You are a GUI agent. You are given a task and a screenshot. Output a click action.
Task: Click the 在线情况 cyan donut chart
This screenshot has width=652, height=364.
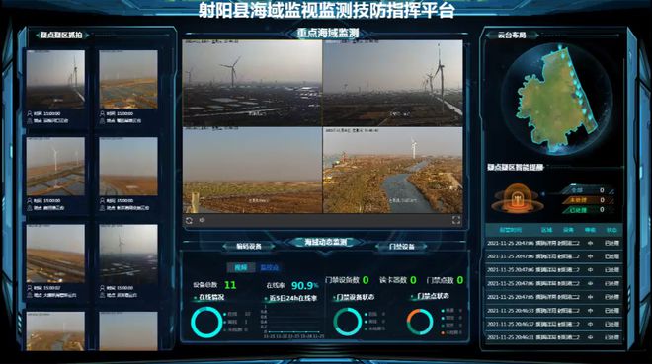pyautogui.click(x=206, y=322)
